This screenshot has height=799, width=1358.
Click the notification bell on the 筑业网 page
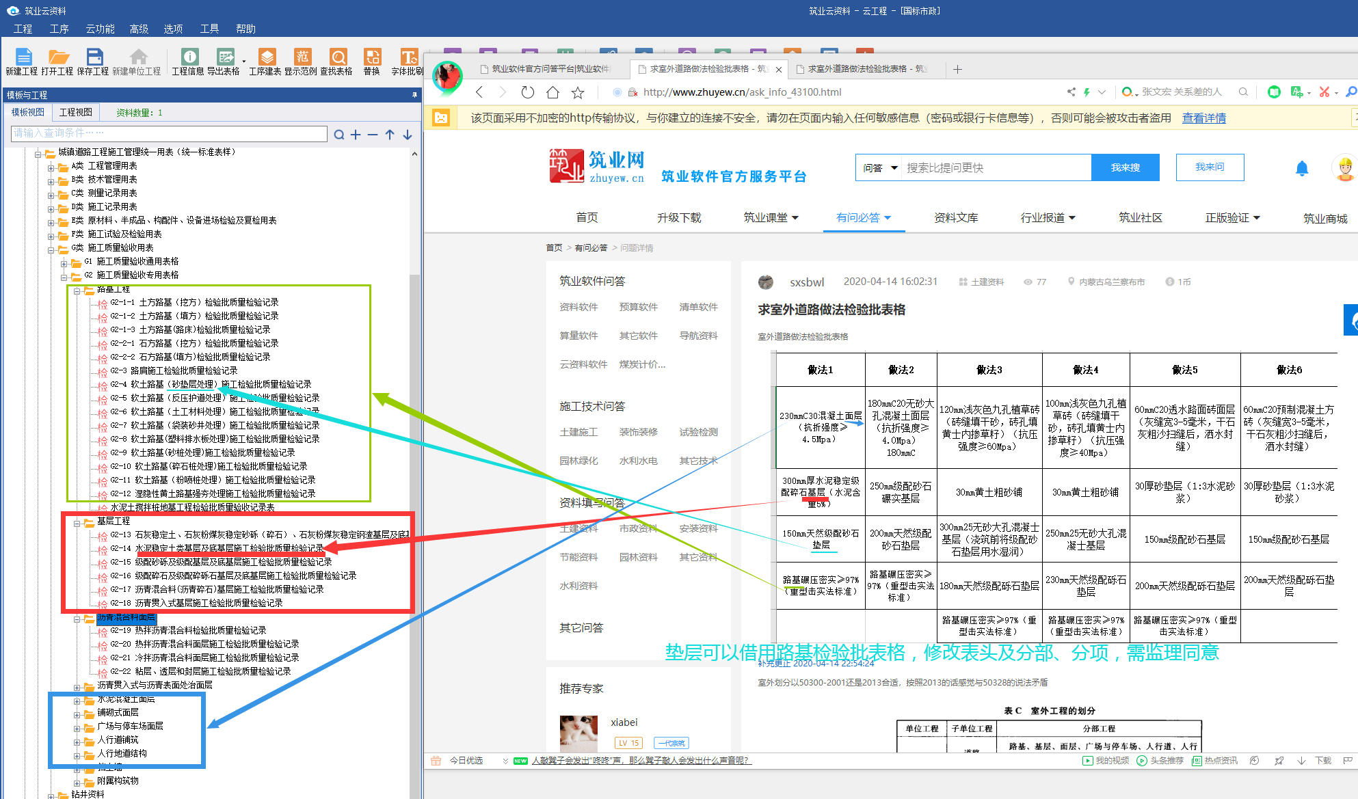pos(1302,168)
